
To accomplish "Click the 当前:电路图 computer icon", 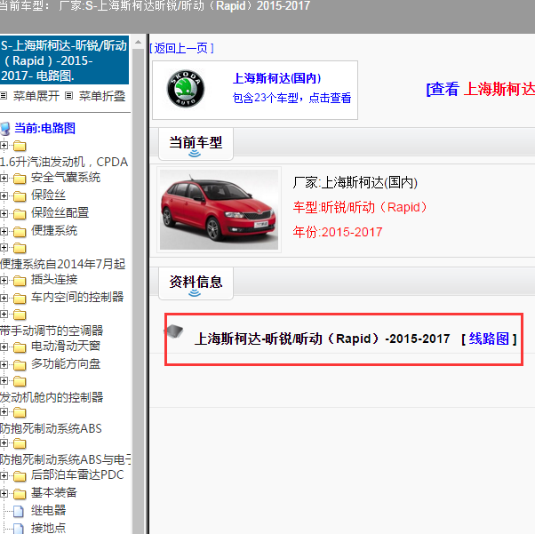I will (x=5, y=129).
